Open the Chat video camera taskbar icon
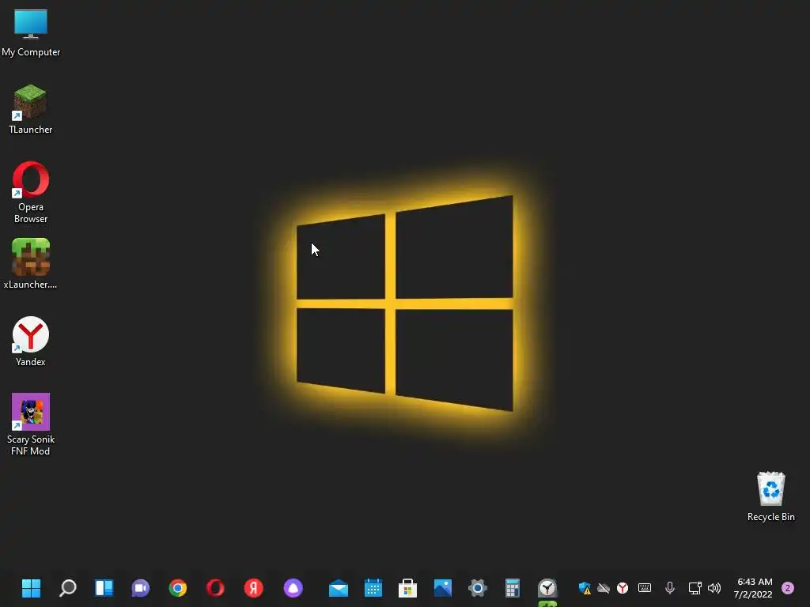The image size is (810, 607). [140, 588]
